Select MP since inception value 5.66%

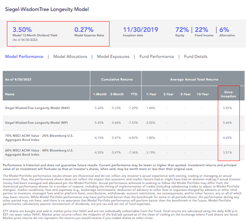(227, 123)
